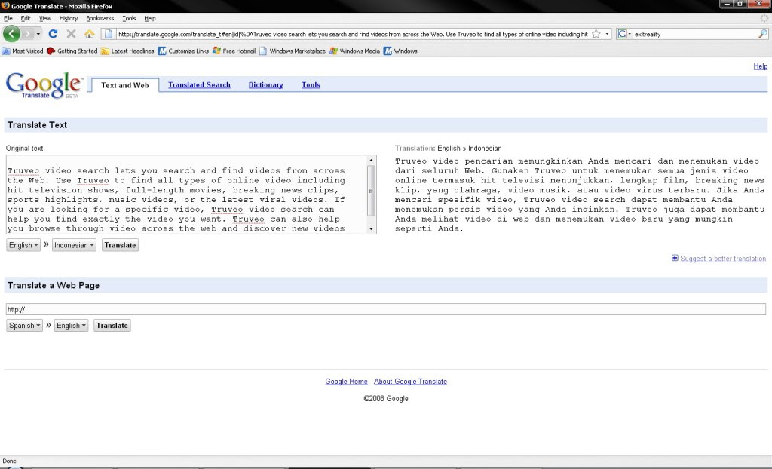
Task: Open the English target dropdown for web page
Action: 71,325
